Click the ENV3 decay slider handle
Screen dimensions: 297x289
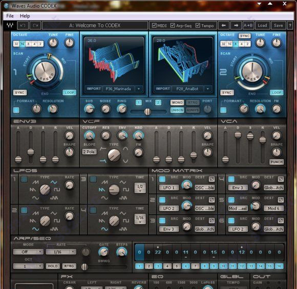(x=31, y=152)
